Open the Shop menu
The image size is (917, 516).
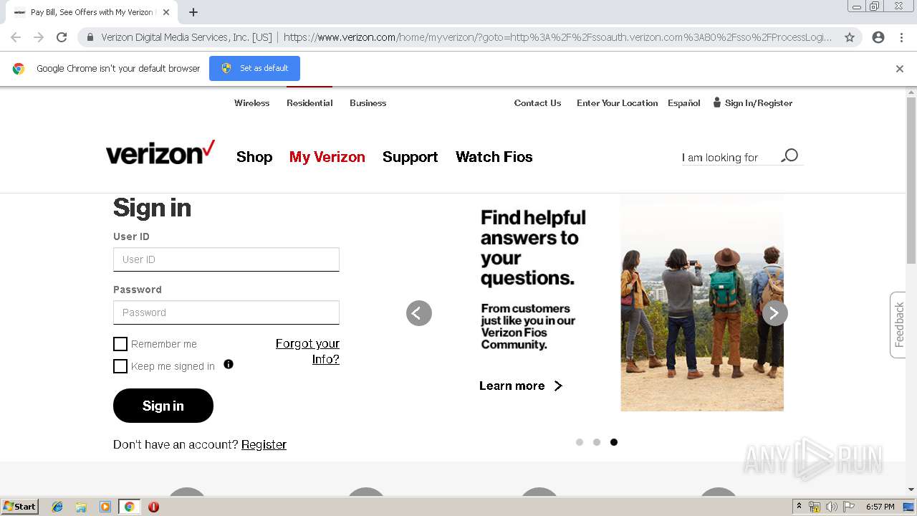(x=254, y=157)
